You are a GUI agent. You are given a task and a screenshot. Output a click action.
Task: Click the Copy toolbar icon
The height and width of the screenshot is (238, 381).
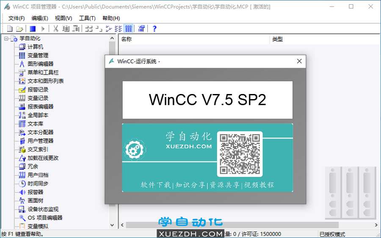pos(66,29)
